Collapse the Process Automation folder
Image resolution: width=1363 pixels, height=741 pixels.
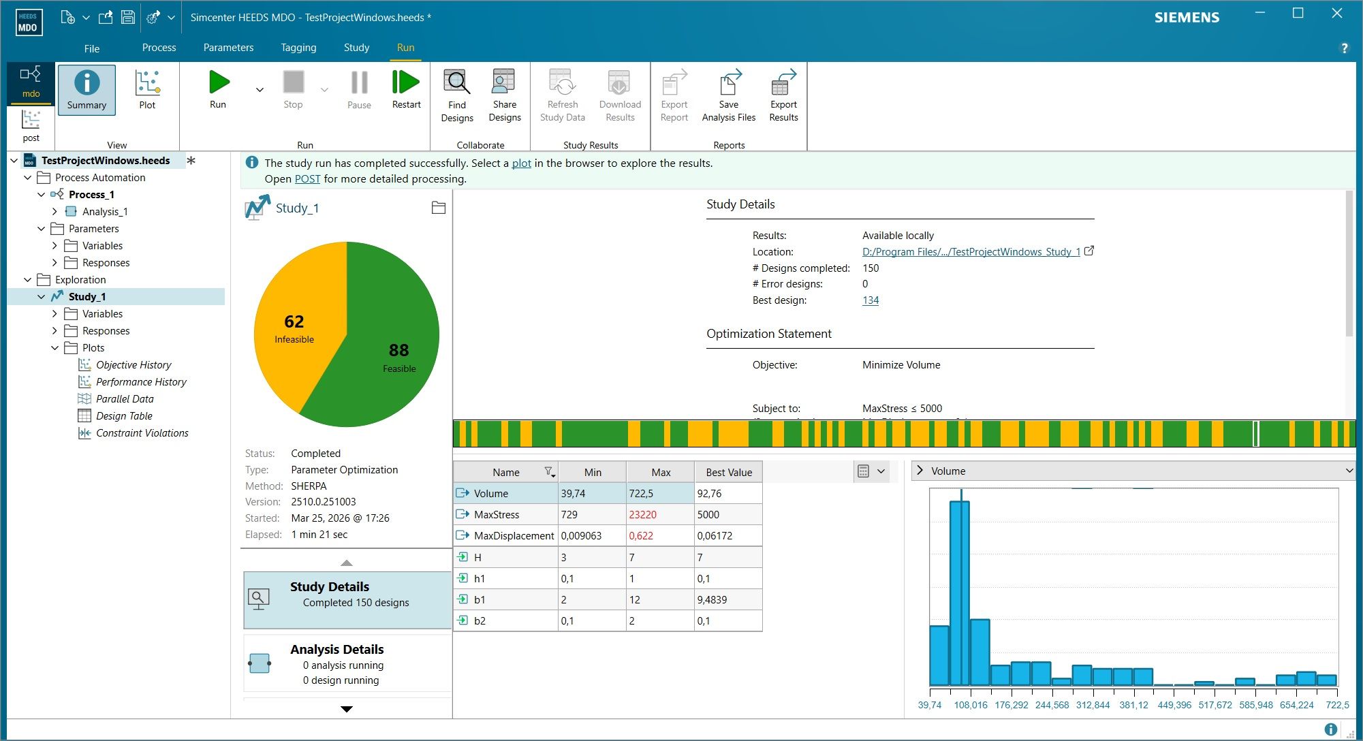pyautogui.click(x=28, y=178)
